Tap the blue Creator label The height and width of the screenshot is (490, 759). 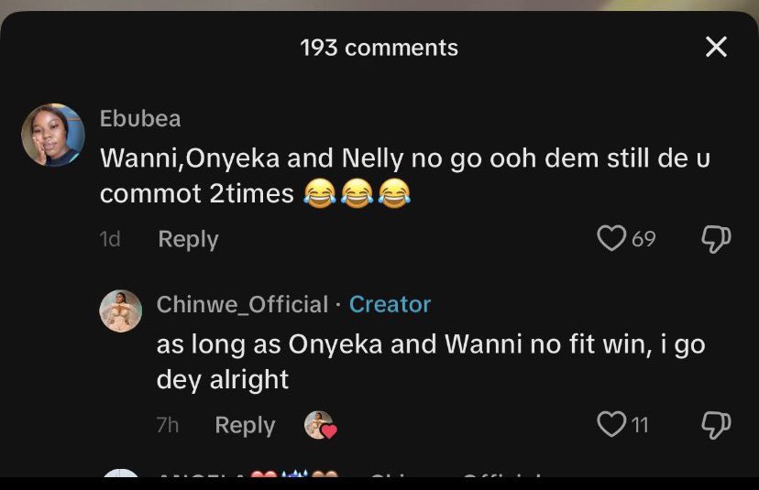(x=390, y=304)
